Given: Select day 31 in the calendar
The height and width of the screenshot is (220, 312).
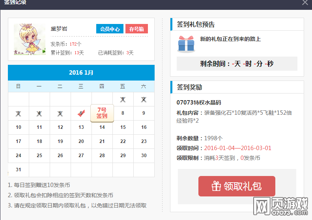Looking at the screenshot, I should [x=19, y=170].
